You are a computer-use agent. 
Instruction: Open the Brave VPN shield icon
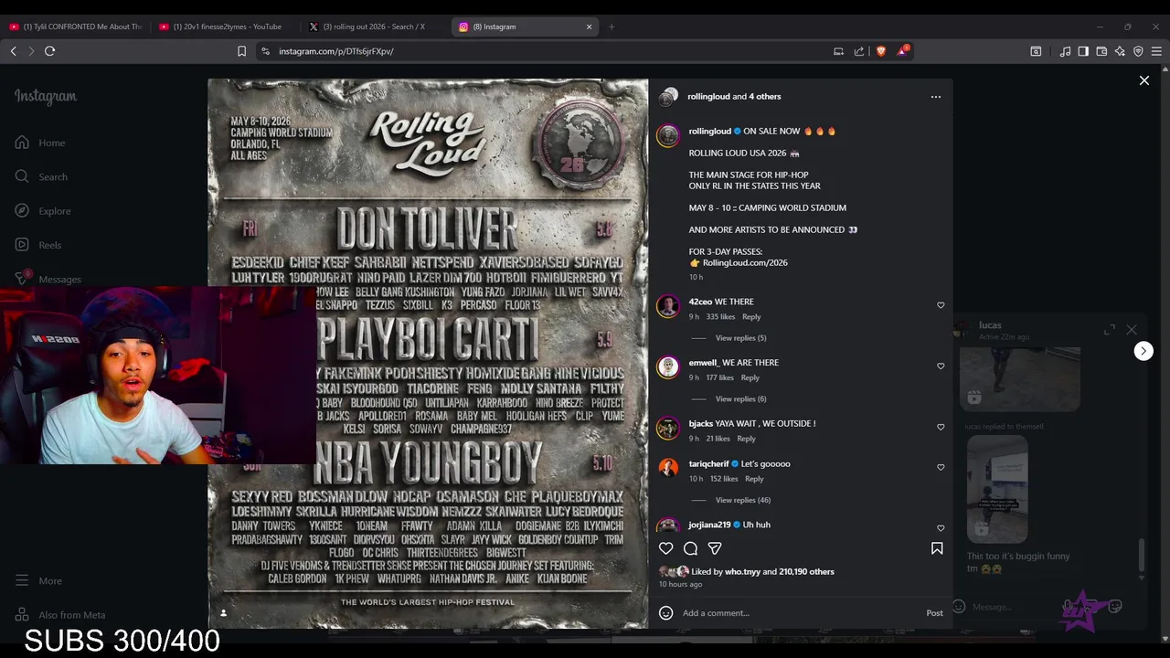pyautogui.click(x=1138, y=51)
